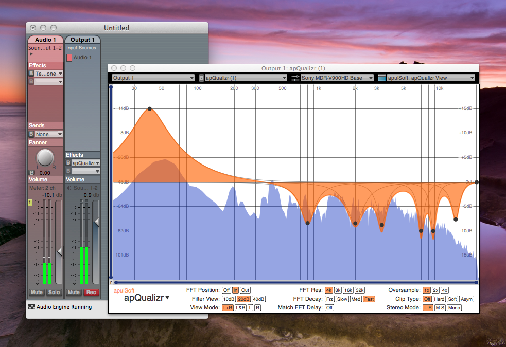
Task: Set FFT Position to Out
Action: 245,290
